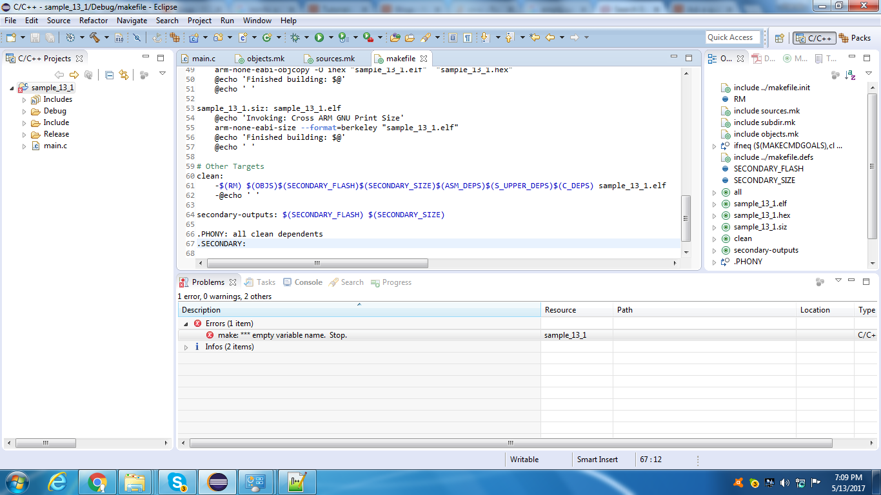The width and height of the screenshot is (881, 495).
Task: Click the editor vertical scrollbar thumb
Action: (x=686, y=218)
